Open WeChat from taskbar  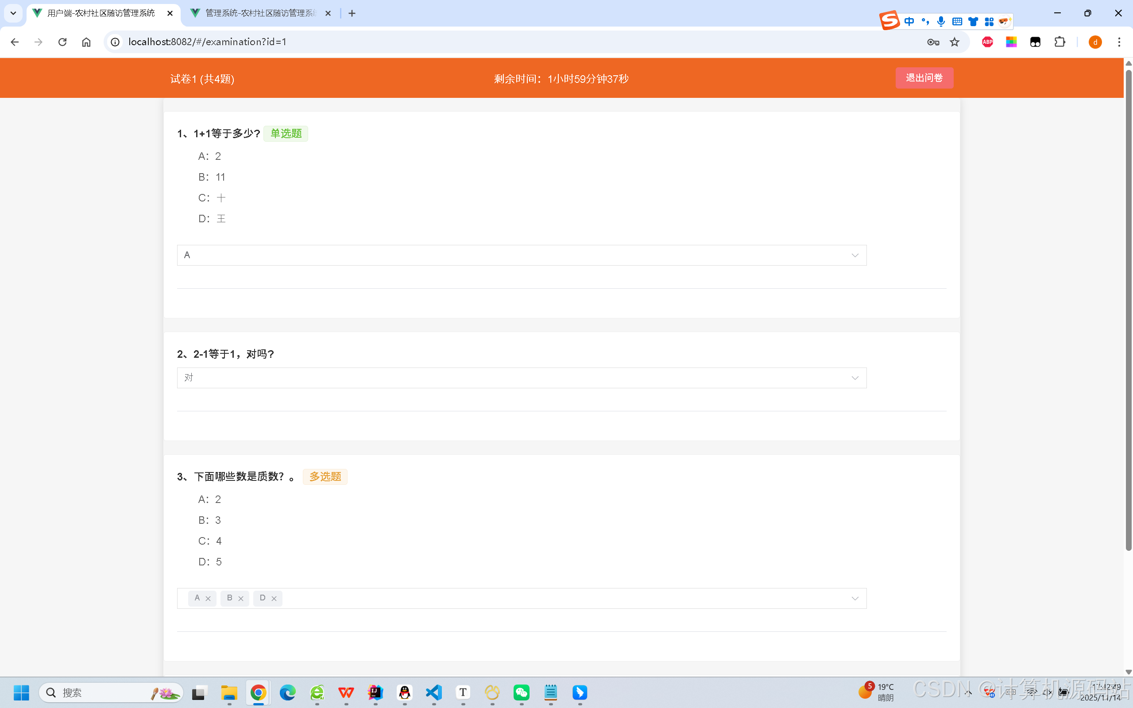click(x=522, y=693)
